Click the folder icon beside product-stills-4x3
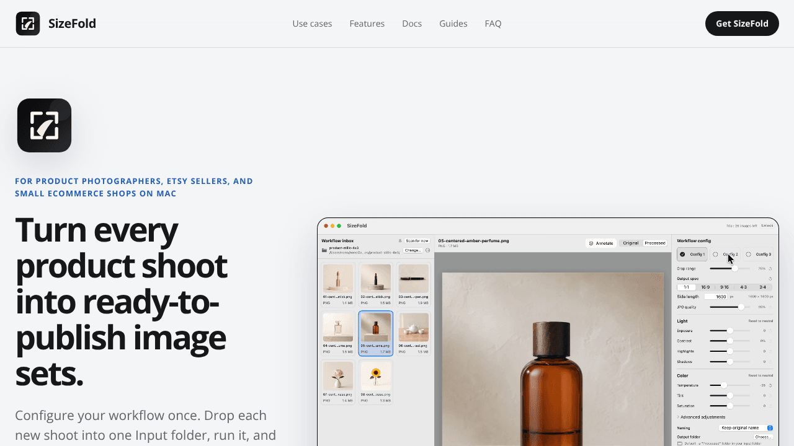Viewport: 794px width, 446px height. coord(324,250)
